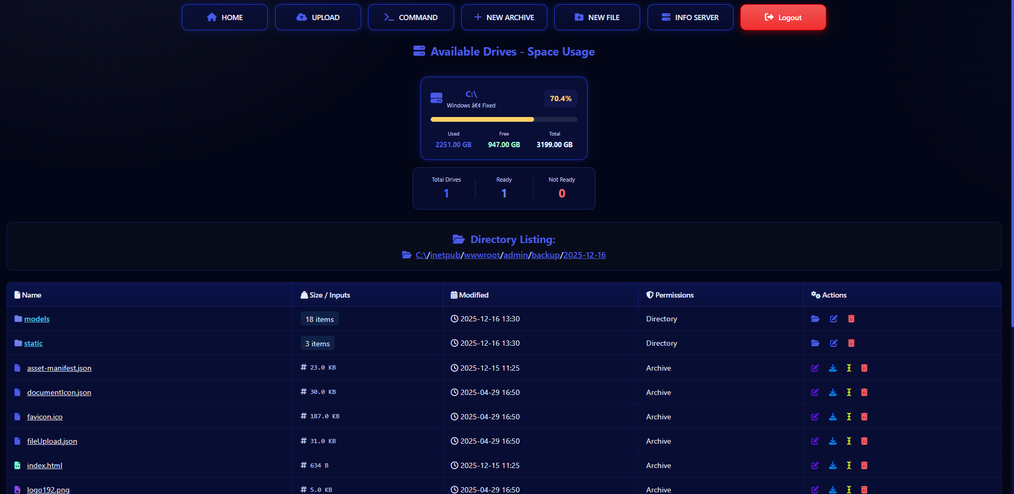Log out with the Logout button

coord(783,17)
